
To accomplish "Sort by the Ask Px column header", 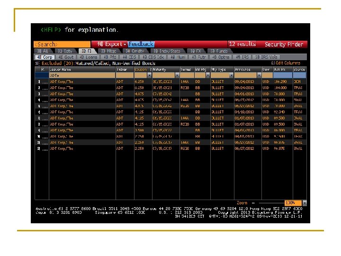I will click(x=282, y=69).
